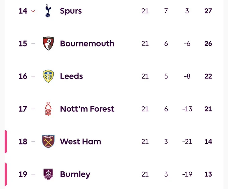Click the Leeds club crest
The height and width of the screenshot is (189, 228).
(x=48, y=76)
